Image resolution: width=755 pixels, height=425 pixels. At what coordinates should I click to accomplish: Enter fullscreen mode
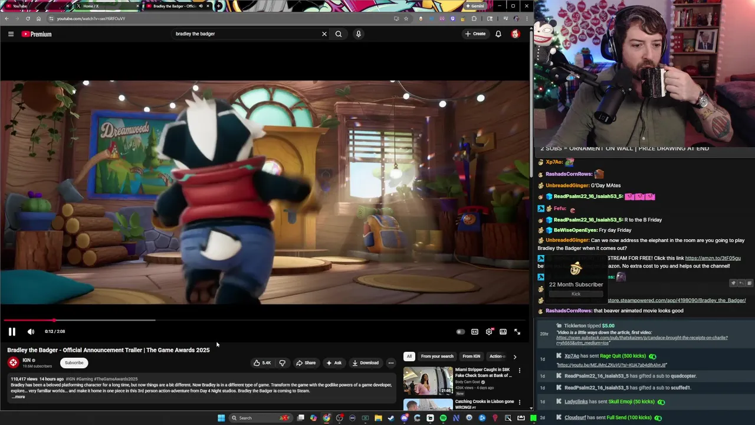517,332
